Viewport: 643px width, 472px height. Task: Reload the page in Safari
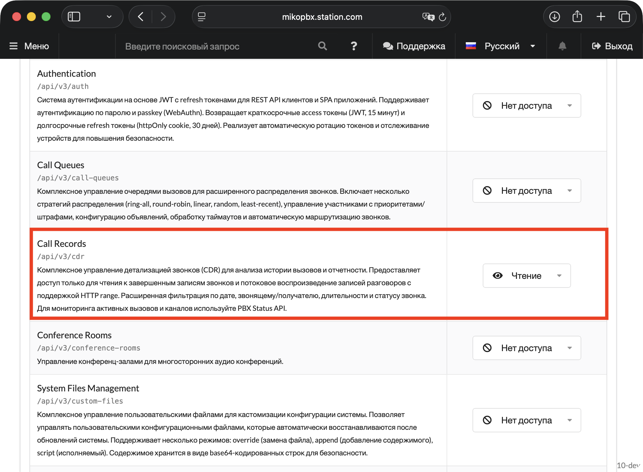[442, 17]
